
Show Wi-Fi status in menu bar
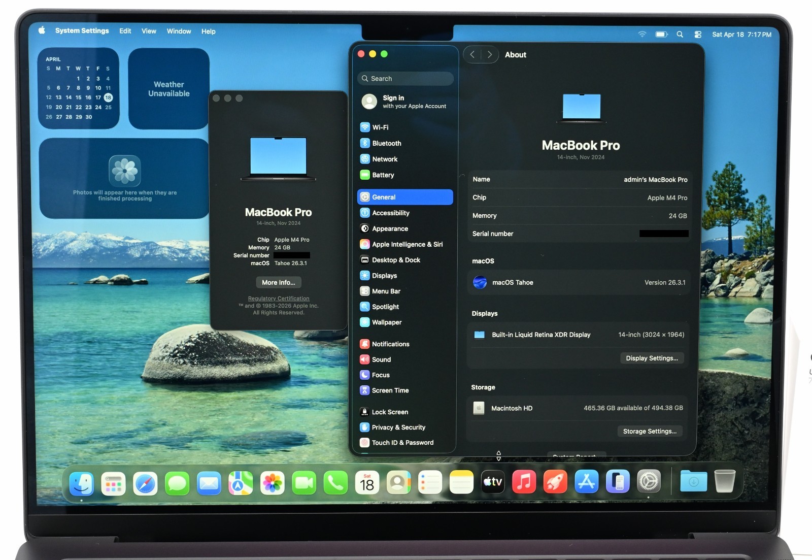pyautogui.click(x=642, y=34)
